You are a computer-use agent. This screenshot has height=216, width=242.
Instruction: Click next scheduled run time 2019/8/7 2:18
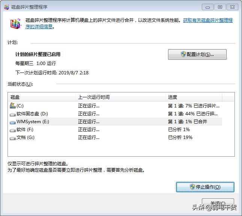pyautogui.click(x=74, y=73)
